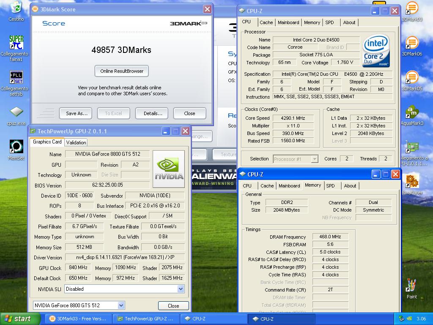Click Close button in GPU-Z
This screenshot has height=325, width=433.
click(173, 306)
